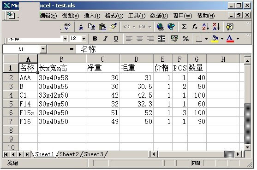Click the vertical scrollbar down arrow
Image resolution: width=257 pixels, height=170 pixels.
247,147
